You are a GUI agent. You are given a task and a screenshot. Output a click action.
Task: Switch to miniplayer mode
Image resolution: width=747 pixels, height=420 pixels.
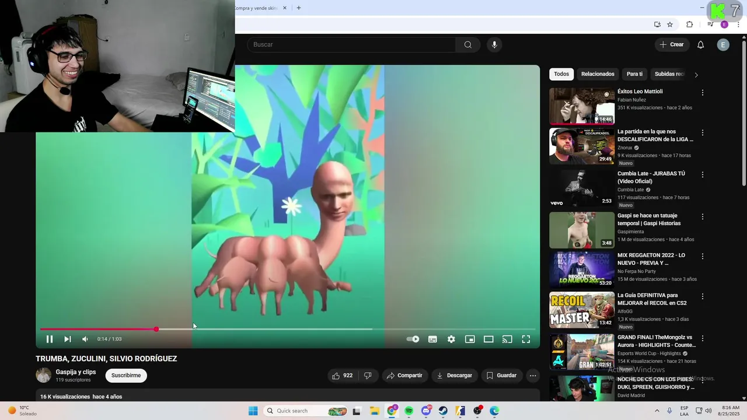coord(470,339)
